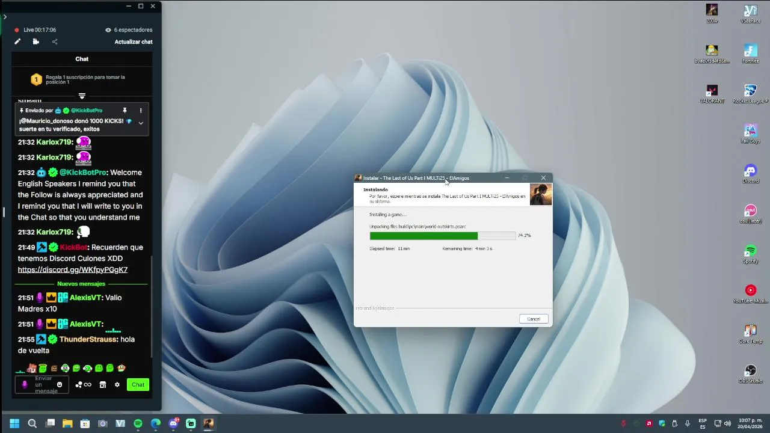Open the volume tray icon
Image resolution: width=770 pixels, height=433 pixels.
coord(727,423)
